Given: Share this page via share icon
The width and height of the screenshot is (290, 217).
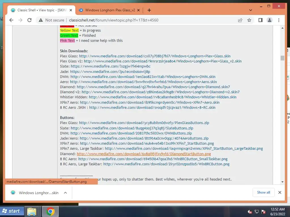Looking at the screenshot, I should tap(240, 20).
